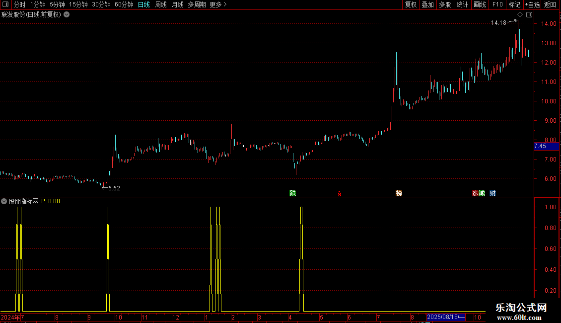This screenshot has width=561, height=323.
Task: Click the 14.18 high price label
Action: click(x=498, y=23)
